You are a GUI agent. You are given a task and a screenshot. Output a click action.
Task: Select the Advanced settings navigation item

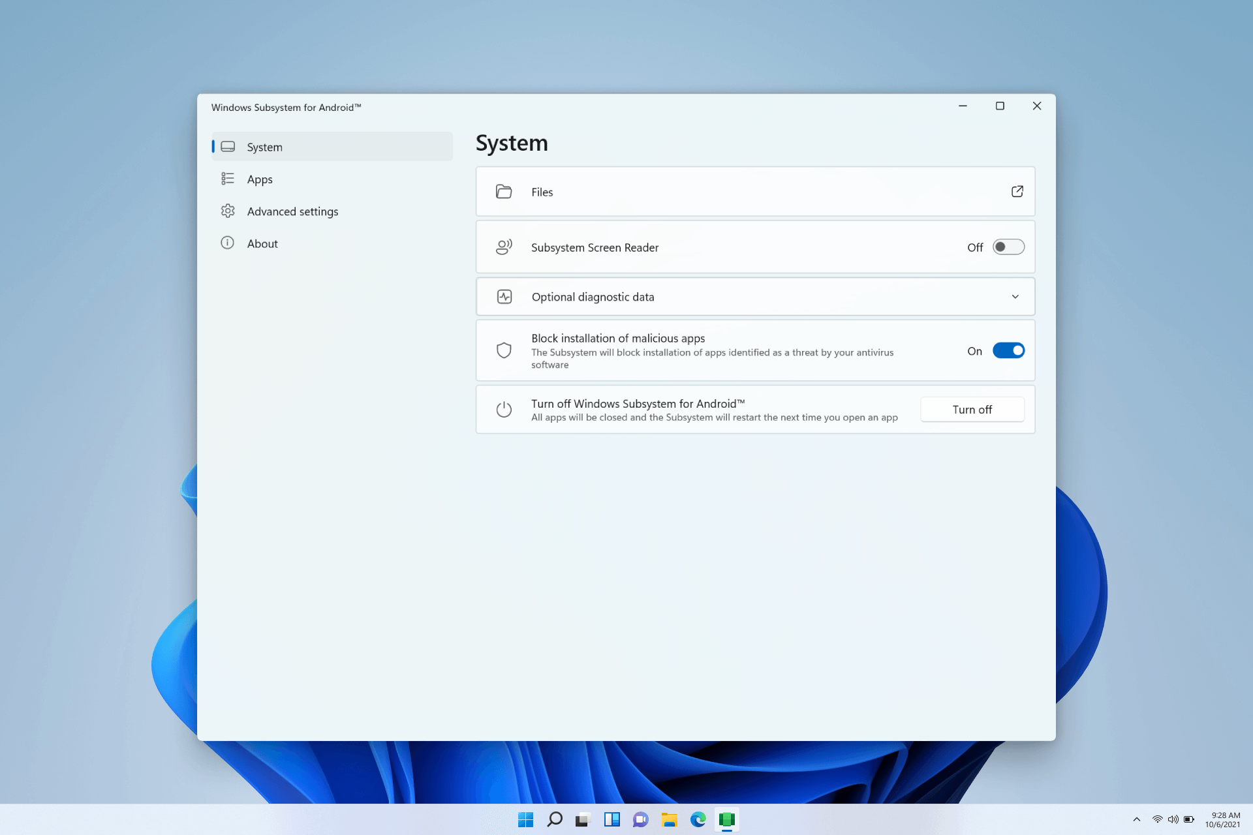coord(292,211)
